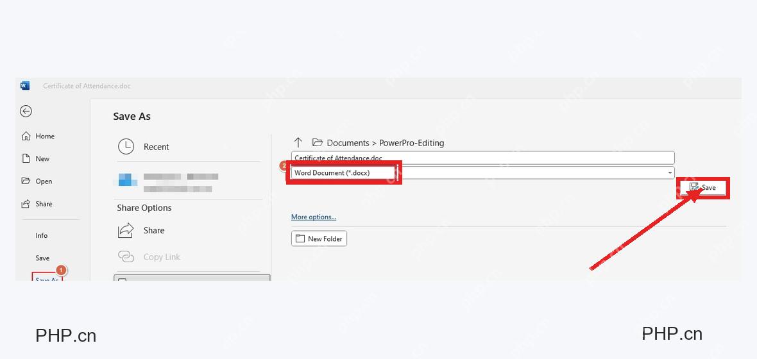
Task: Select New in the left sidebar
Action: 36,159
